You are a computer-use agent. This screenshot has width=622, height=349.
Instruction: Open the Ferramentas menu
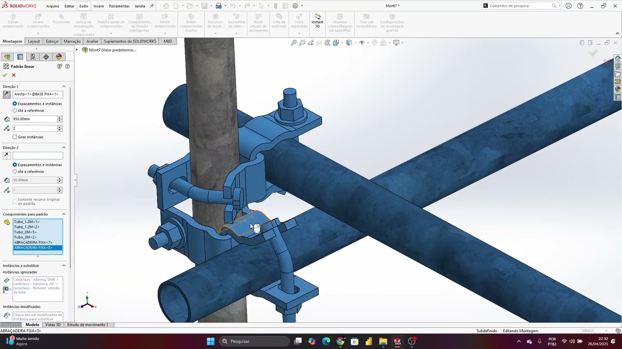tap(119, 6)
